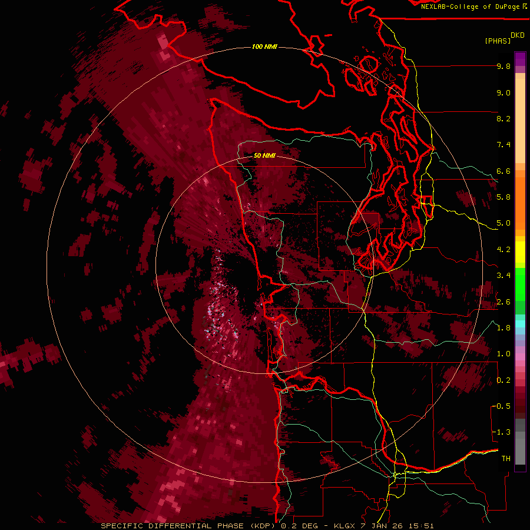
Task: Click the yellow segment of the color bar
Action: pyautogui.click(x=520, y=252)
